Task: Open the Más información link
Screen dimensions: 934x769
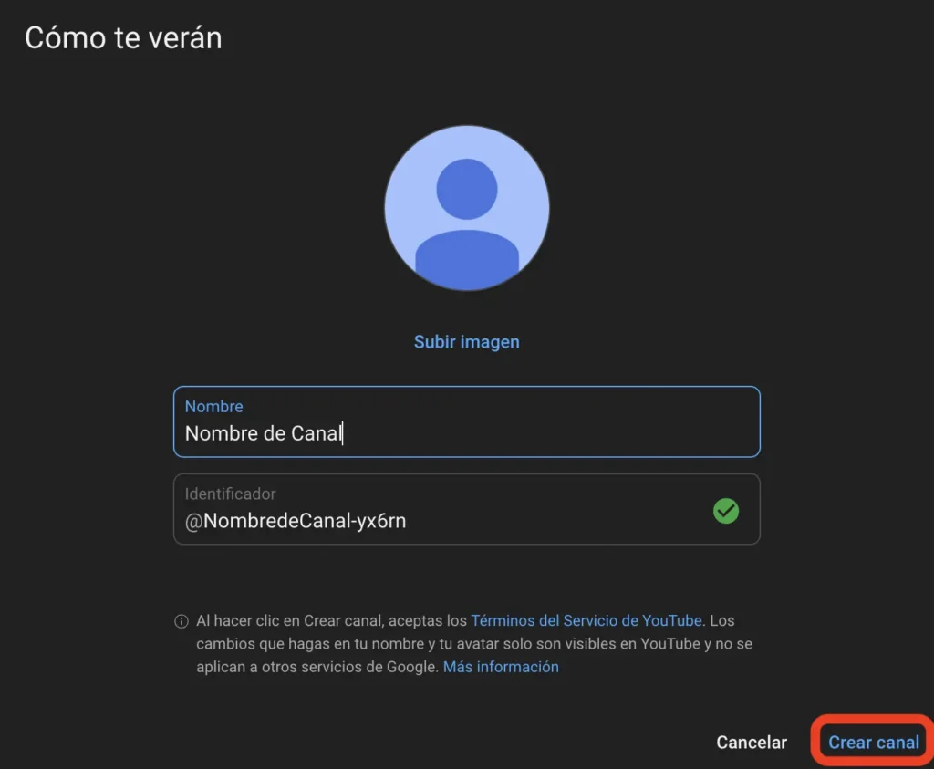Action: coord(501,667)
